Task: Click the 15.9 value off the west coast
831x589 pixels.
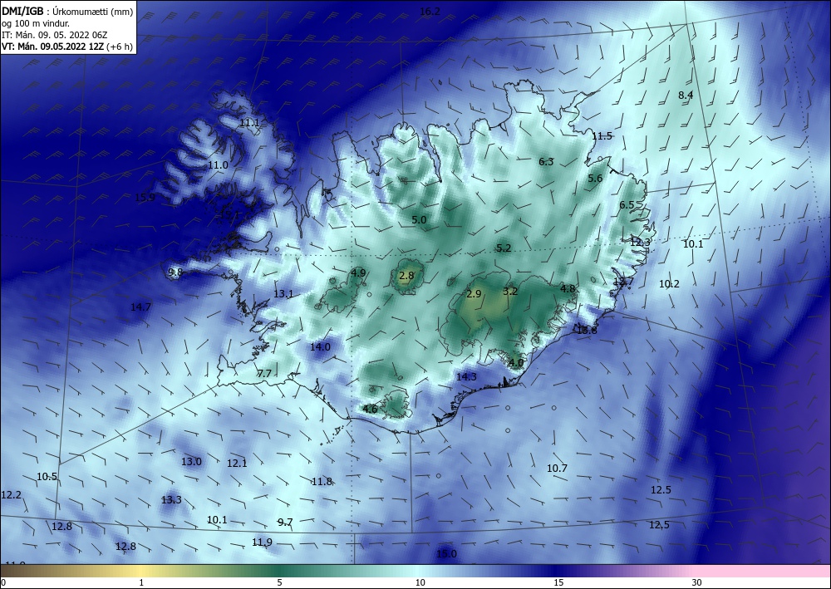Action: 145,198
